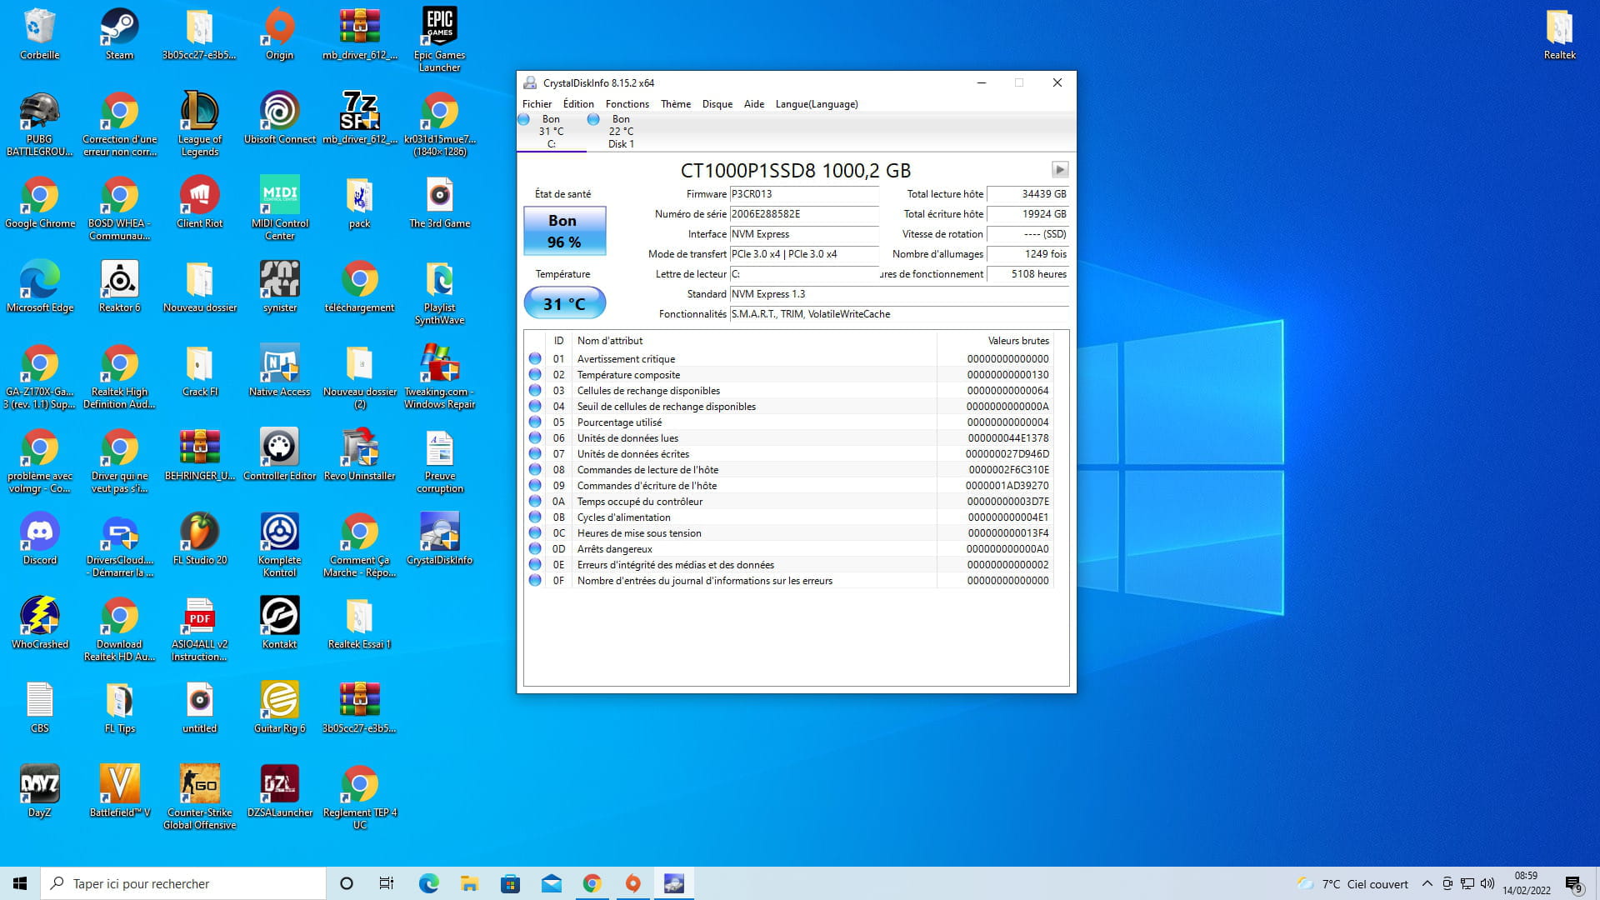Open Task View on taskbar
This screenshot has height=900, width=1600.
(387, 883)
